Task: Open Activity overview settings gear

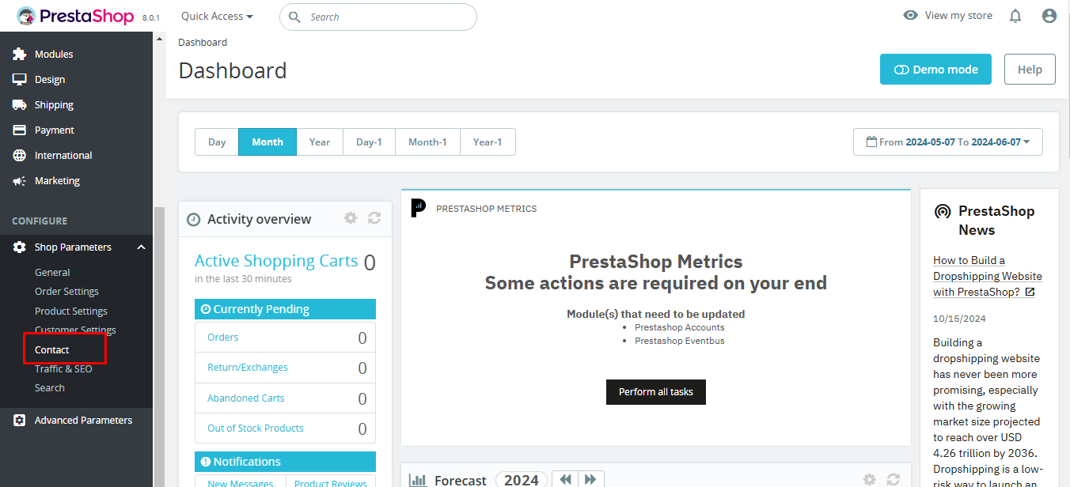Action: click(x=351, y=218)
